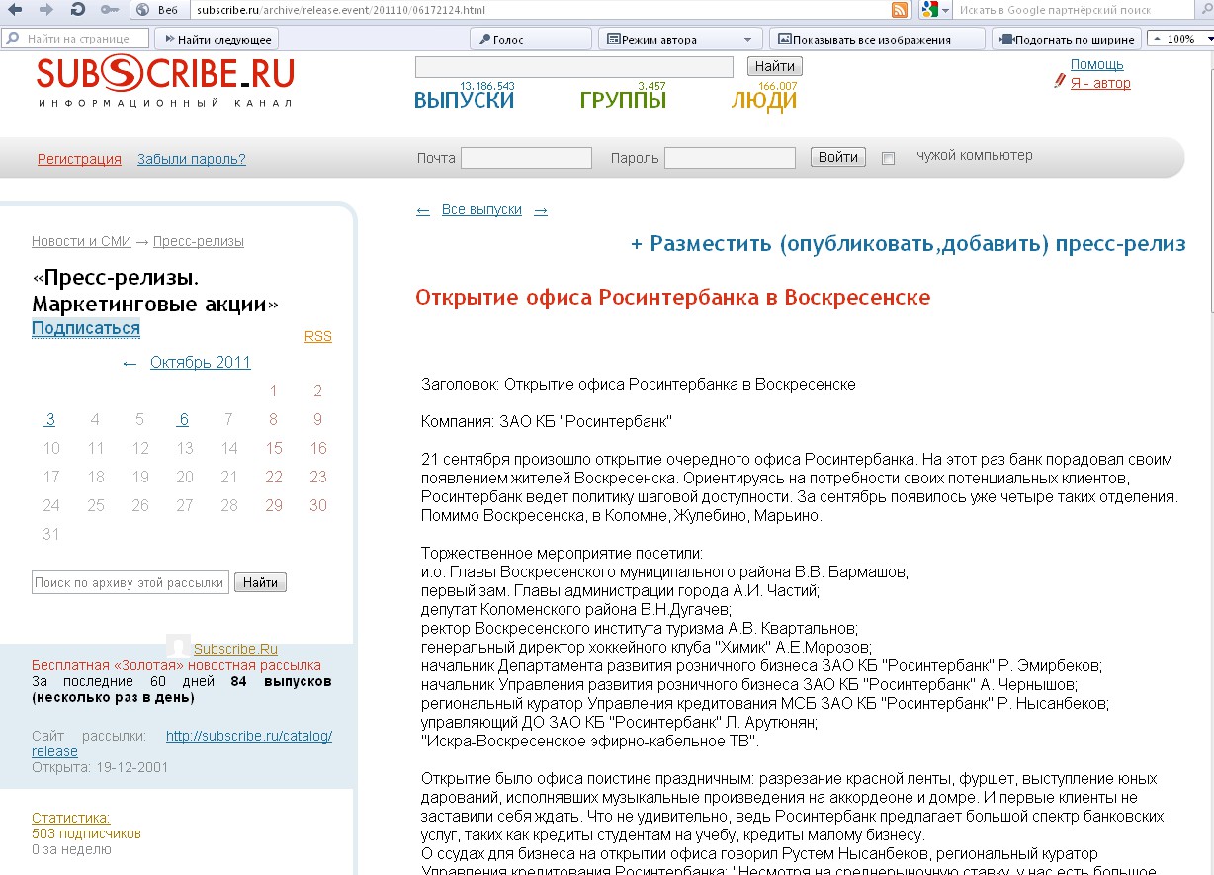Click the site search input at top
1214x875 pixels.
573,67
